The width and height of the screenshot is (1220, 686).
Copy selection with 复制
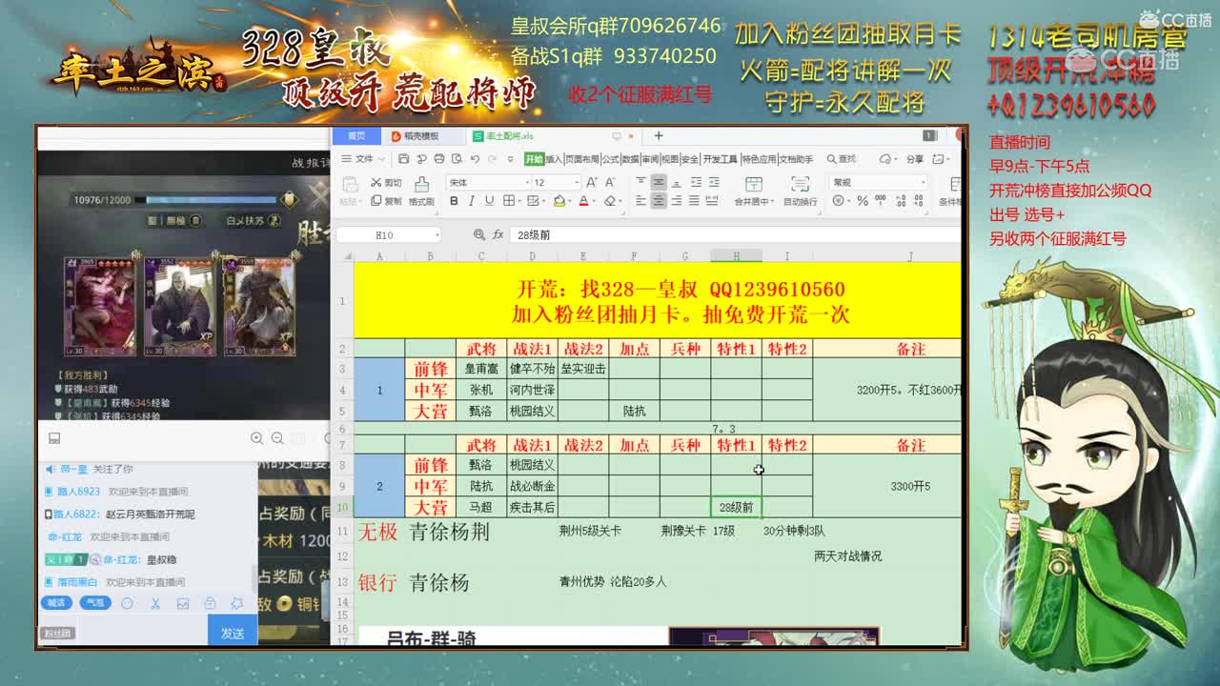click(x=386, y=201)
